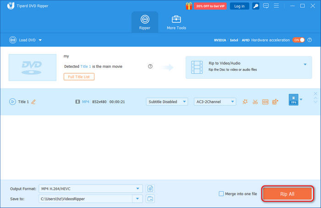
Task: Open output format settings gear icon
Action: click(x=150, y=188)
